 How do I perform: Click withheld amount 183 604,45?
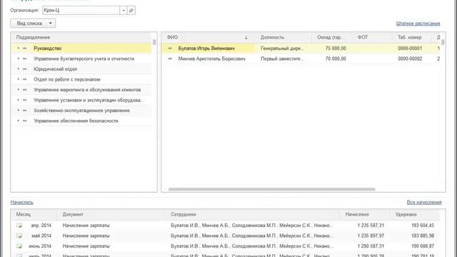point(423,226)
